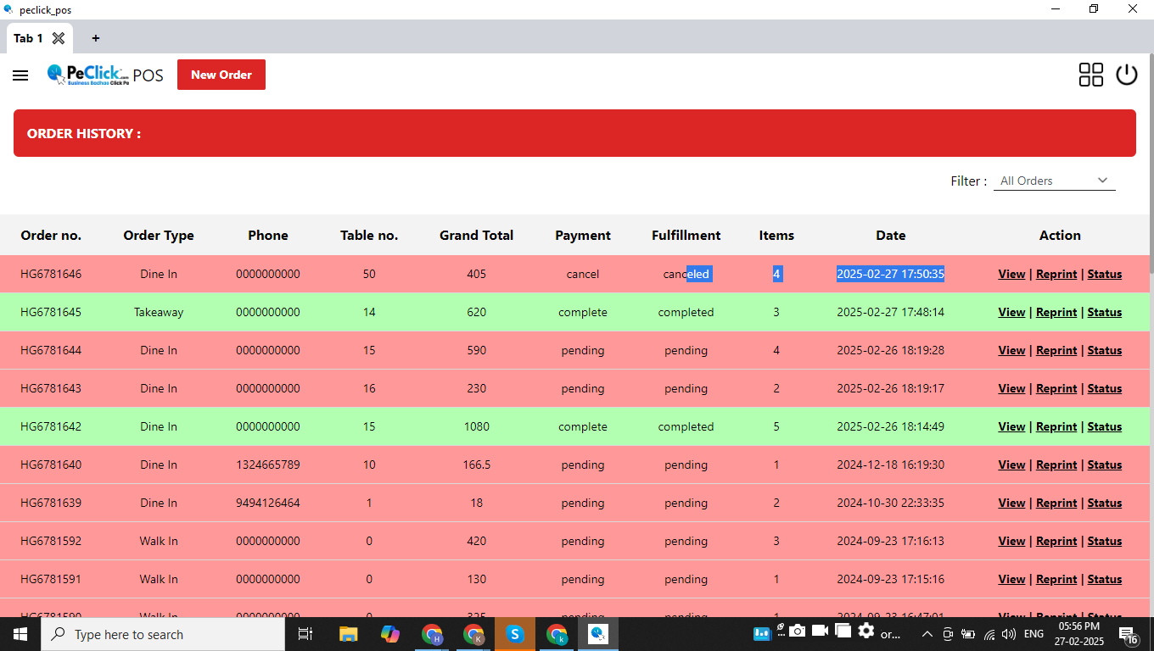Image resolution: width=1154 pixels, height=651 pixels.
Task: Click the power logout icon
Action: [1126, 75]
